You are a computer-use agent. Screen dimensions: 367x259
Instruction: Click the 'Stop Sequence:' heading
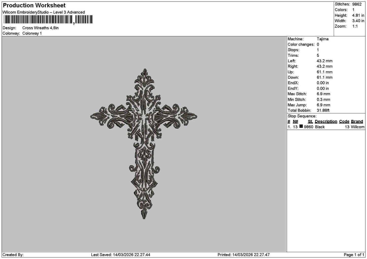[x=302, y=116]
